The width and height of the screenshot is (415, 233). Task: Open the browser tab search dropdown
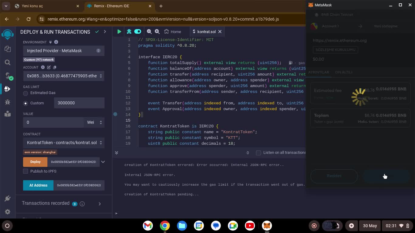point(6,6)
